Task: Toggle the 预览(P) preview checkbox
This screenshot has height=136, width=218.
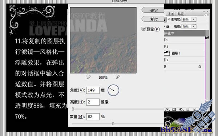Action: (x=144, y=29)
